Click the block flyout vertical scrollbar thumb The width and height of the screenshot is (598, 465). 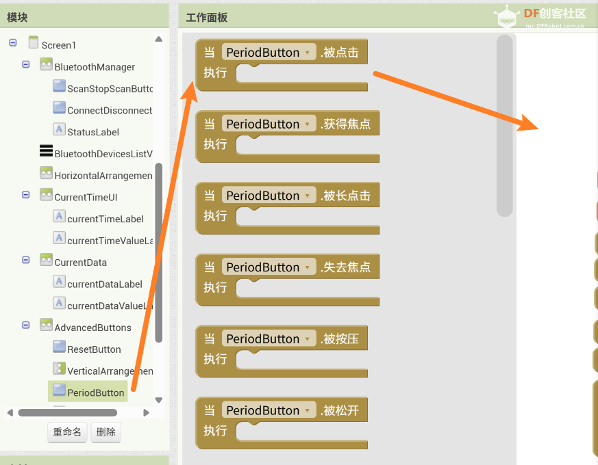[505, 126]
